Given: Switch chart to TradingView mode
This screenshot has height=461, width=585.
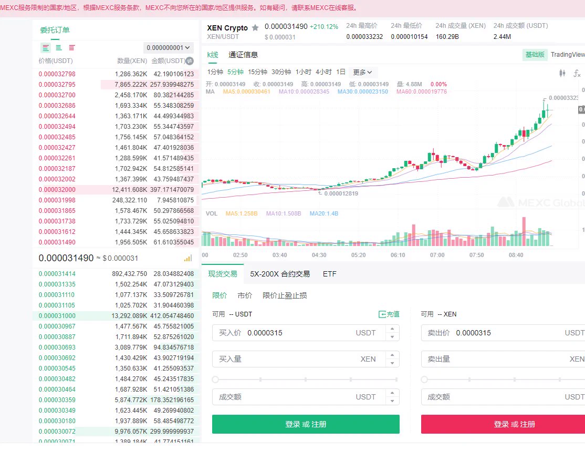Looking at the screenshot, I should tap(568, 55).
